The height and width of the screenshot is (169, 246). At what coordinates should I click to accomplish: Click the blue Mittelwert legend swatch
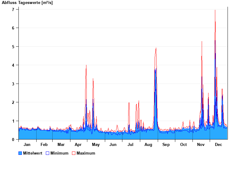[20, 153]
